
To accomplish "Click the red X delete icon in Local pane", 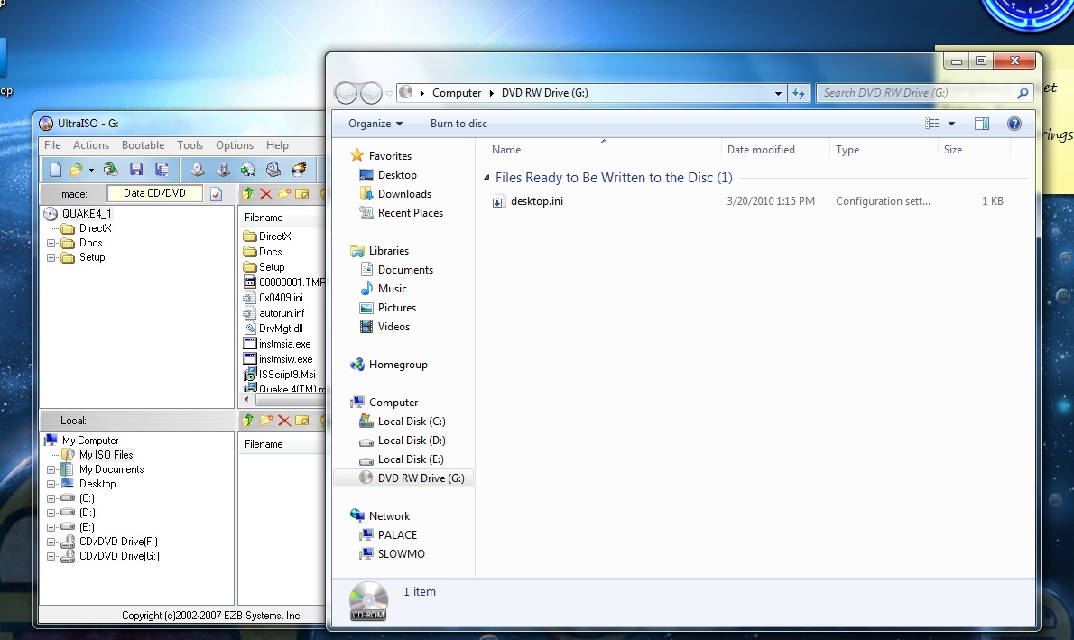I will pos(284,420).
